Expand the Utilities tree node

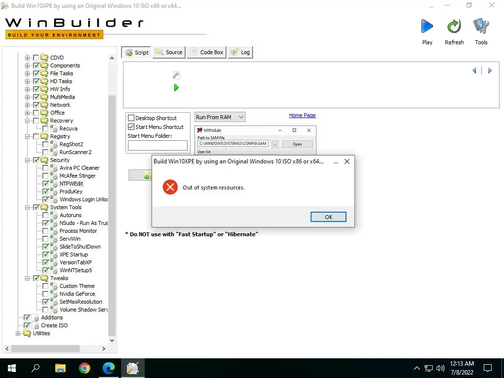(18, 333)
